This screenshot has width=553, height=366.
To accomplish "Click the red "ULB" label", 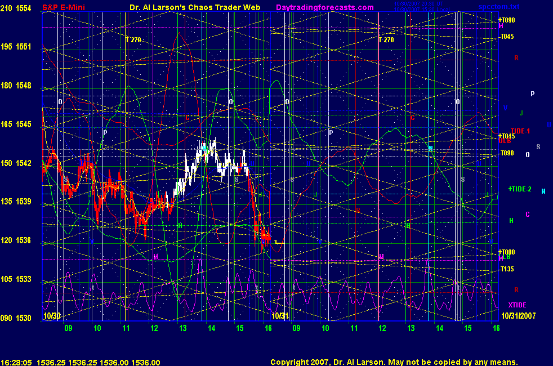I will pos(505,141).
